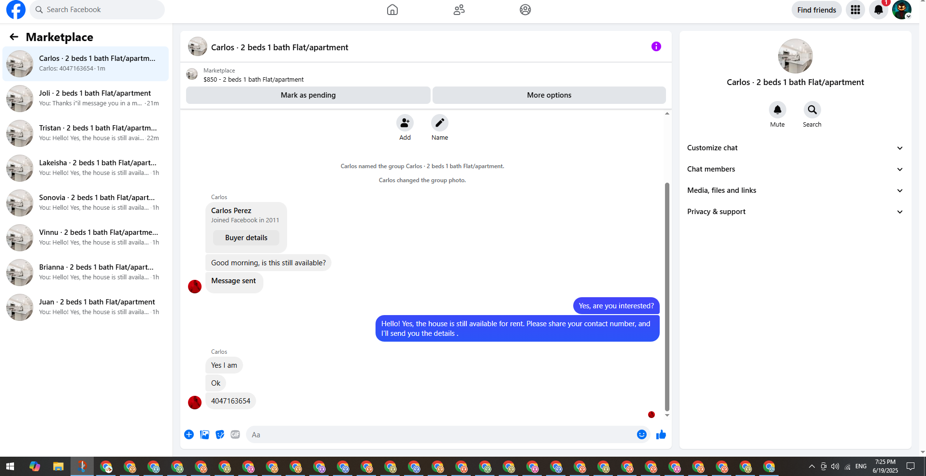Open the account profile avatar menu
The height and width of the screenshot is (476, 926).
(x=902, y=10)
